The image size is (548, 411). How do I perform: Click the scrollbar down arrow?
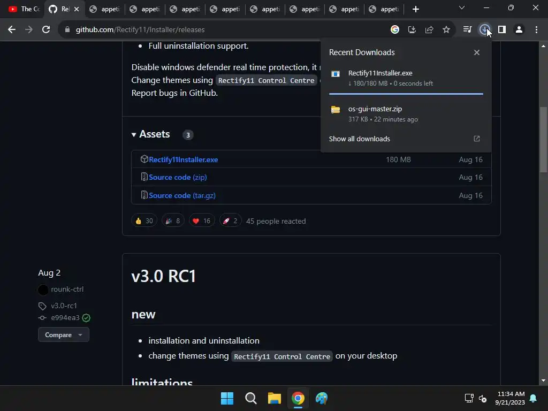pyautogui.click(x=543, y=380)
